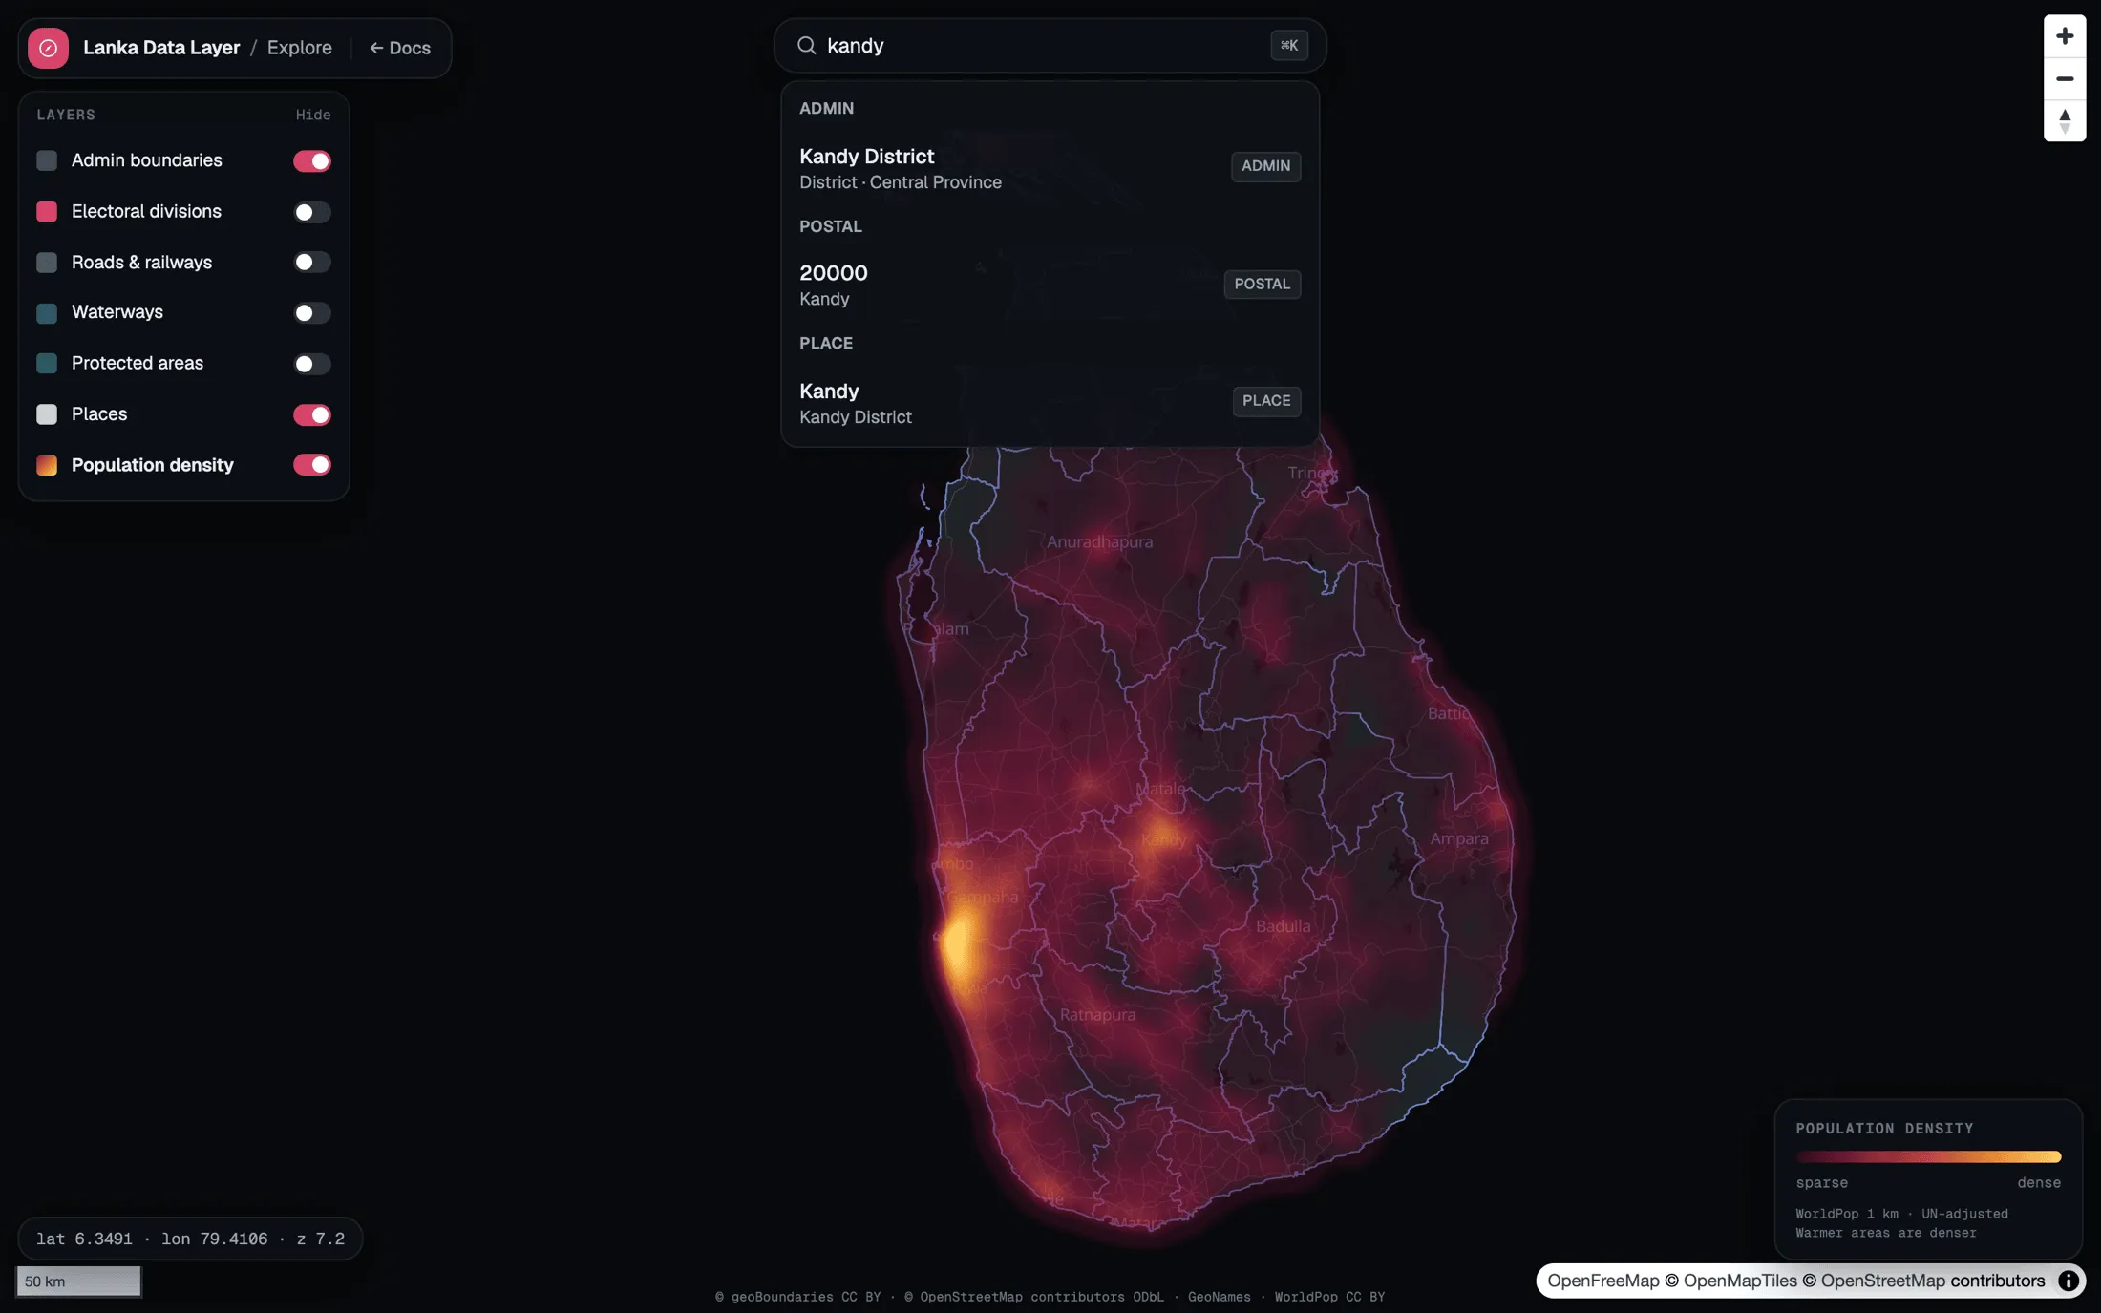
Task: Click the ⌘K shortcut badge in search
Action: [1289, 45]
